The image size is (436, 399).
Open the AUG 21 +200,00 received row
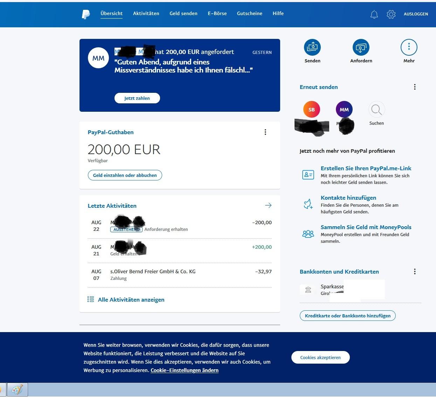(x=180, y=250)
